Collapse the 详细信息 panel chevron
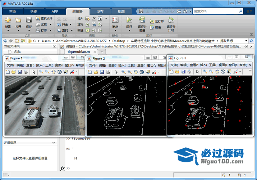Viewport: 257px width, 180px height. (54, 143)
